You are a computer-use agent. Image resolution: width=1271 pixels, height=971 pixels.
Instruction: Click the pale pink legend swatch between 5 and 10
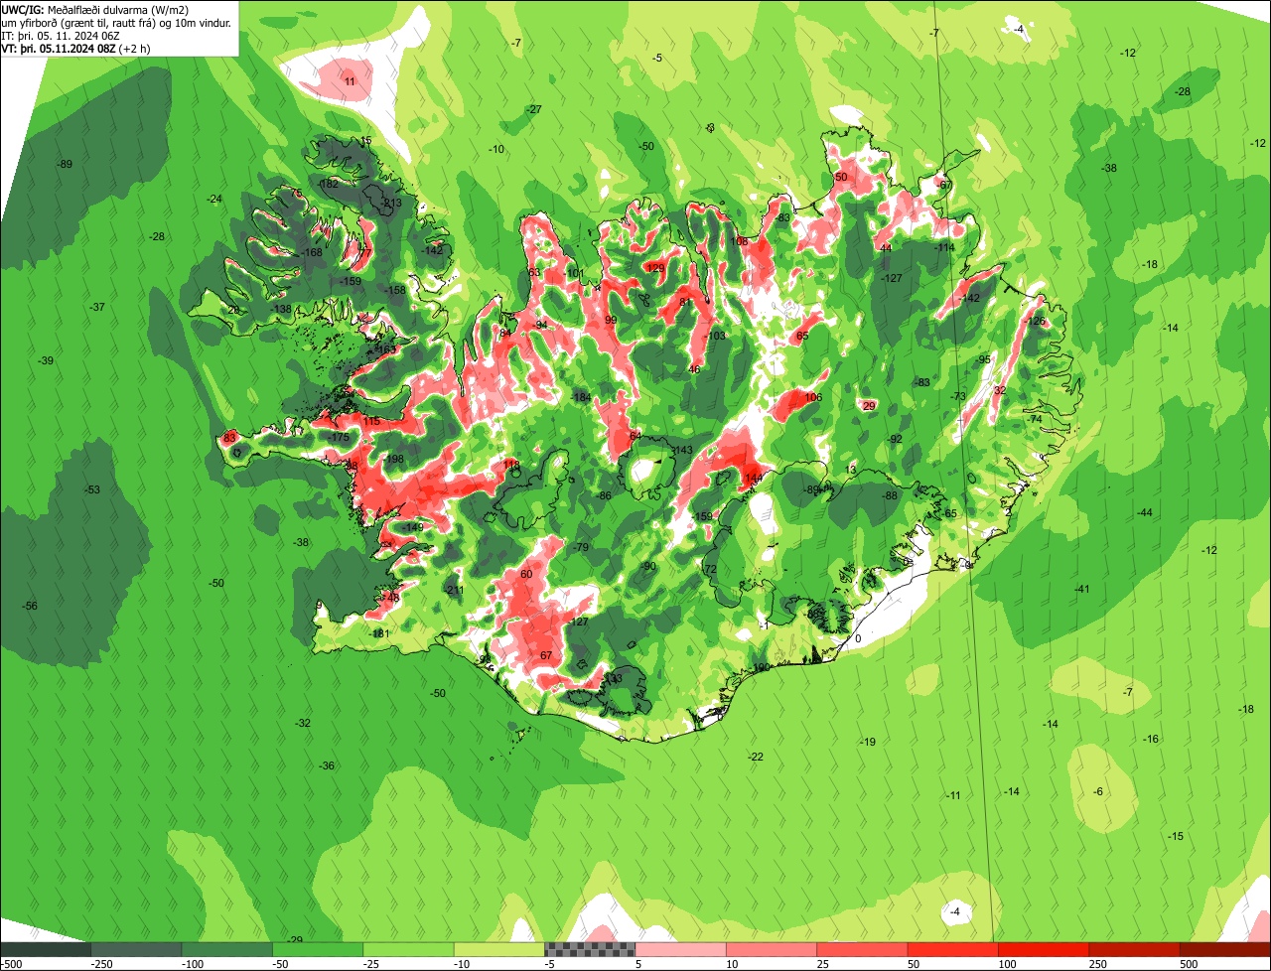click(x=680, y=949)
